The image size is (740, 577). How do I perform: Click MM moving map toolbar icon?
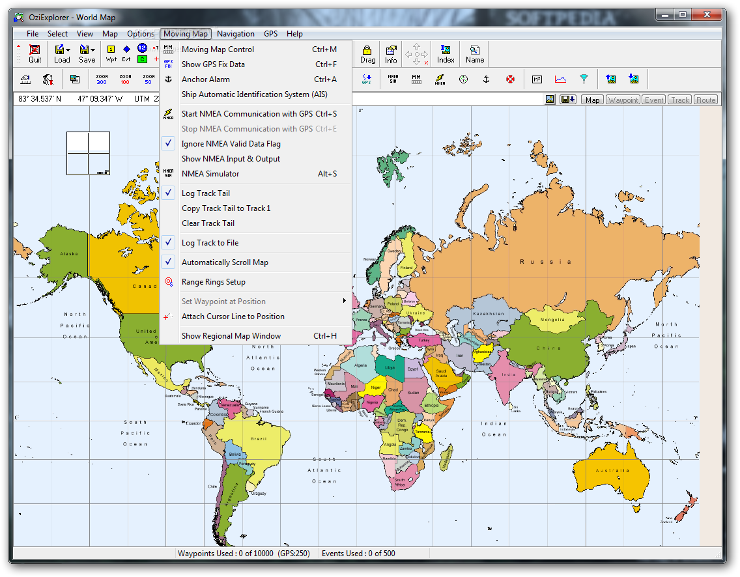(x=416, y=79)
